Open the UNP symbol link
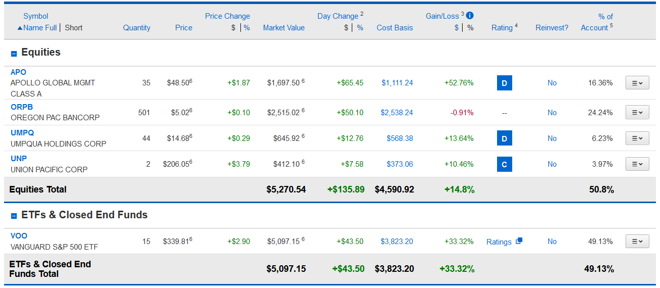Image resolution: width=660 pixels, height=288 pixels. (19, 159)
